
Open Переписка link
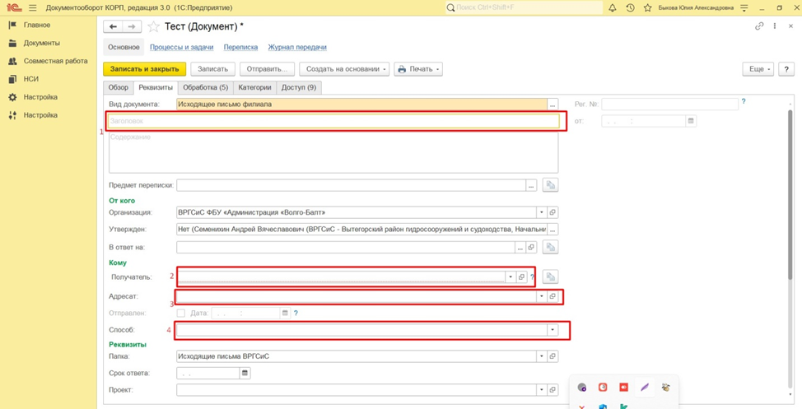click(x=240, y=47)
